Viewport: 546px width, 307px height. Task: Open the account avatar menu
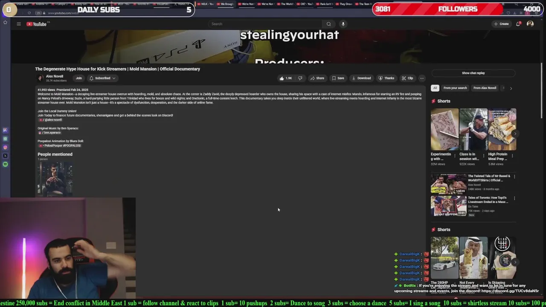point(530,24)
